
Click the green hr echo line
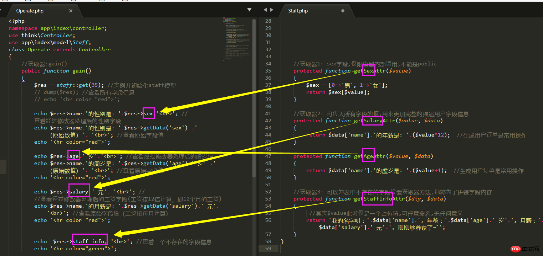click(75, 249)
